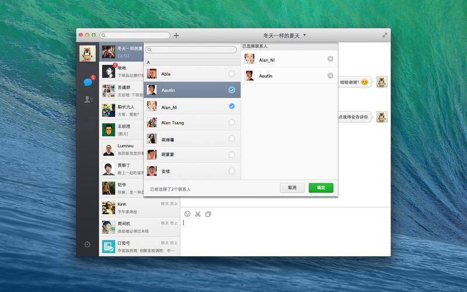Viewport: 467px width, 292px height.
Task: Uncheck the Asutin contact checkbox
Action: click(232, 90)
